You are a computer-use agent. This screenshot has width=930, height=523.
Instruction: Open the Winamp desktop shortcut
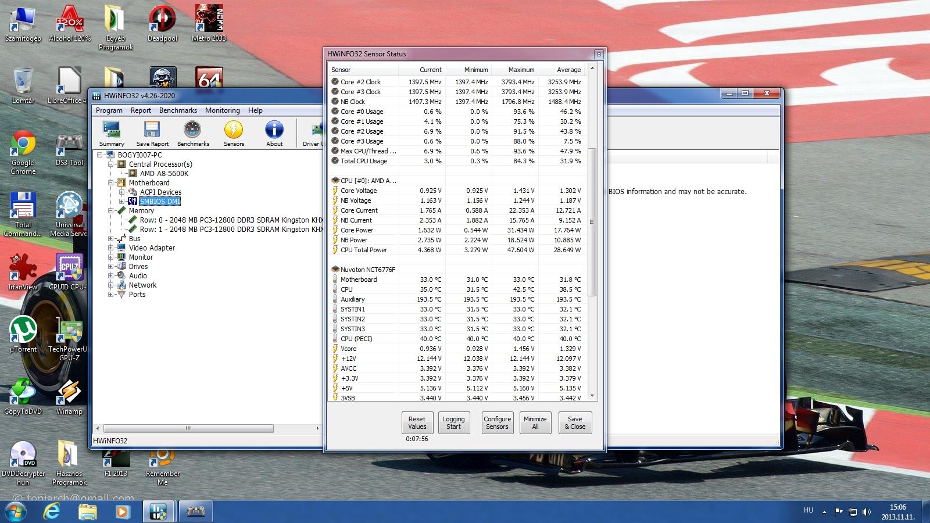pyautogui.click(x=69, y=397)
